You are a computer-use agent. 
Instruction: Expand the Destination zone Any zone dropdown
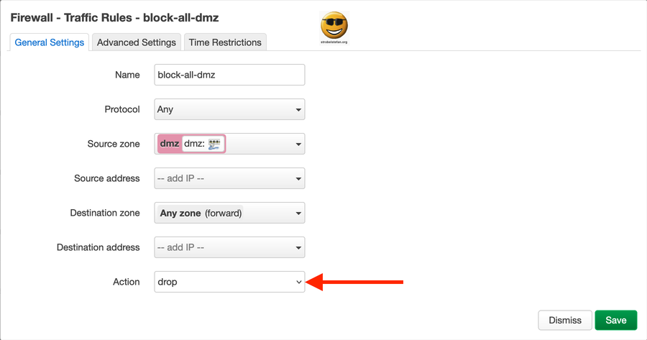point(229,213)
